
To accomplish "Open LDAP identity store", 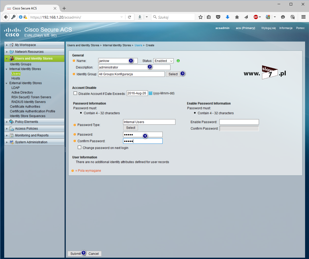I will coord(16,88).
